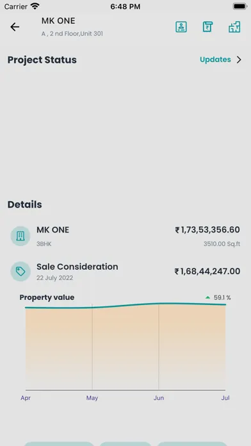Open the Updates link
Image resolution: width=251 pixels, height=446 pixels.
(215, 60)
